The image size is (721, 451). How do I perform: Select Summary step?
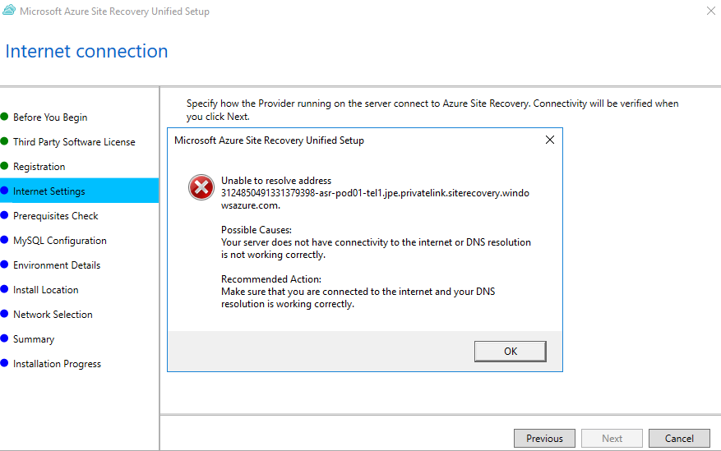tap(34, 339)
